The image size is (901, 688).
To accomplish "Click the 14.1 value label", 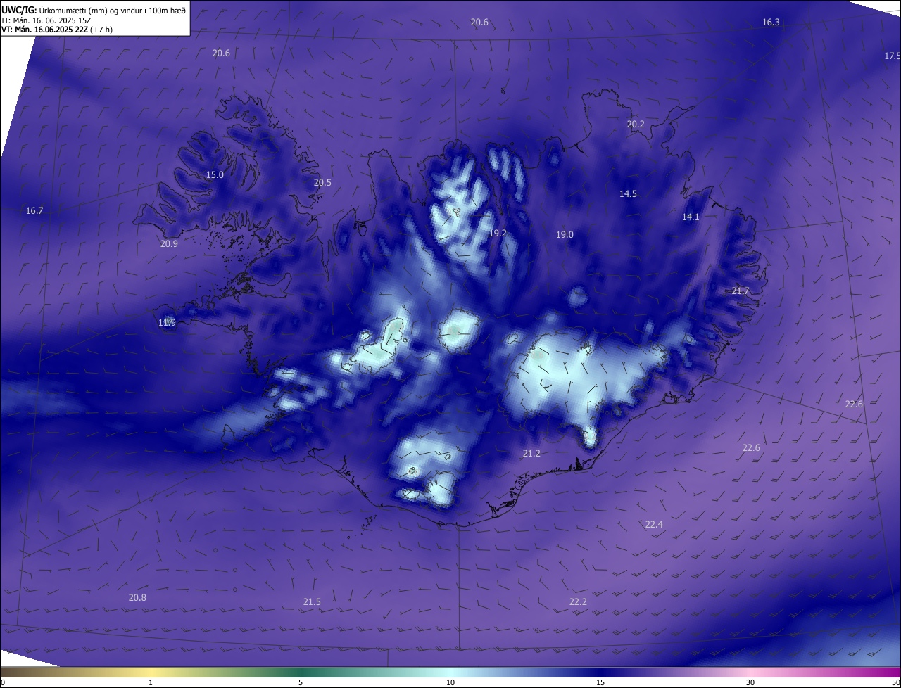I will (691, 217).
